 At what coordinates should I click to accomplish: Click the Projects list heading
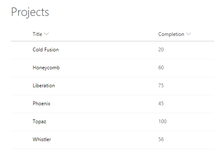(30, 12)
